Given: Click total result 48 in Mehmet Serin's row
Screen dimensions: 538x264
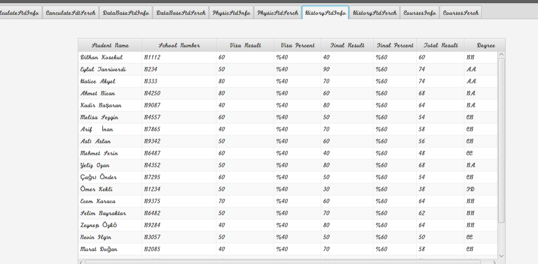Looking at the screenshot, I should pyautogui.click(x=422, y=153).
